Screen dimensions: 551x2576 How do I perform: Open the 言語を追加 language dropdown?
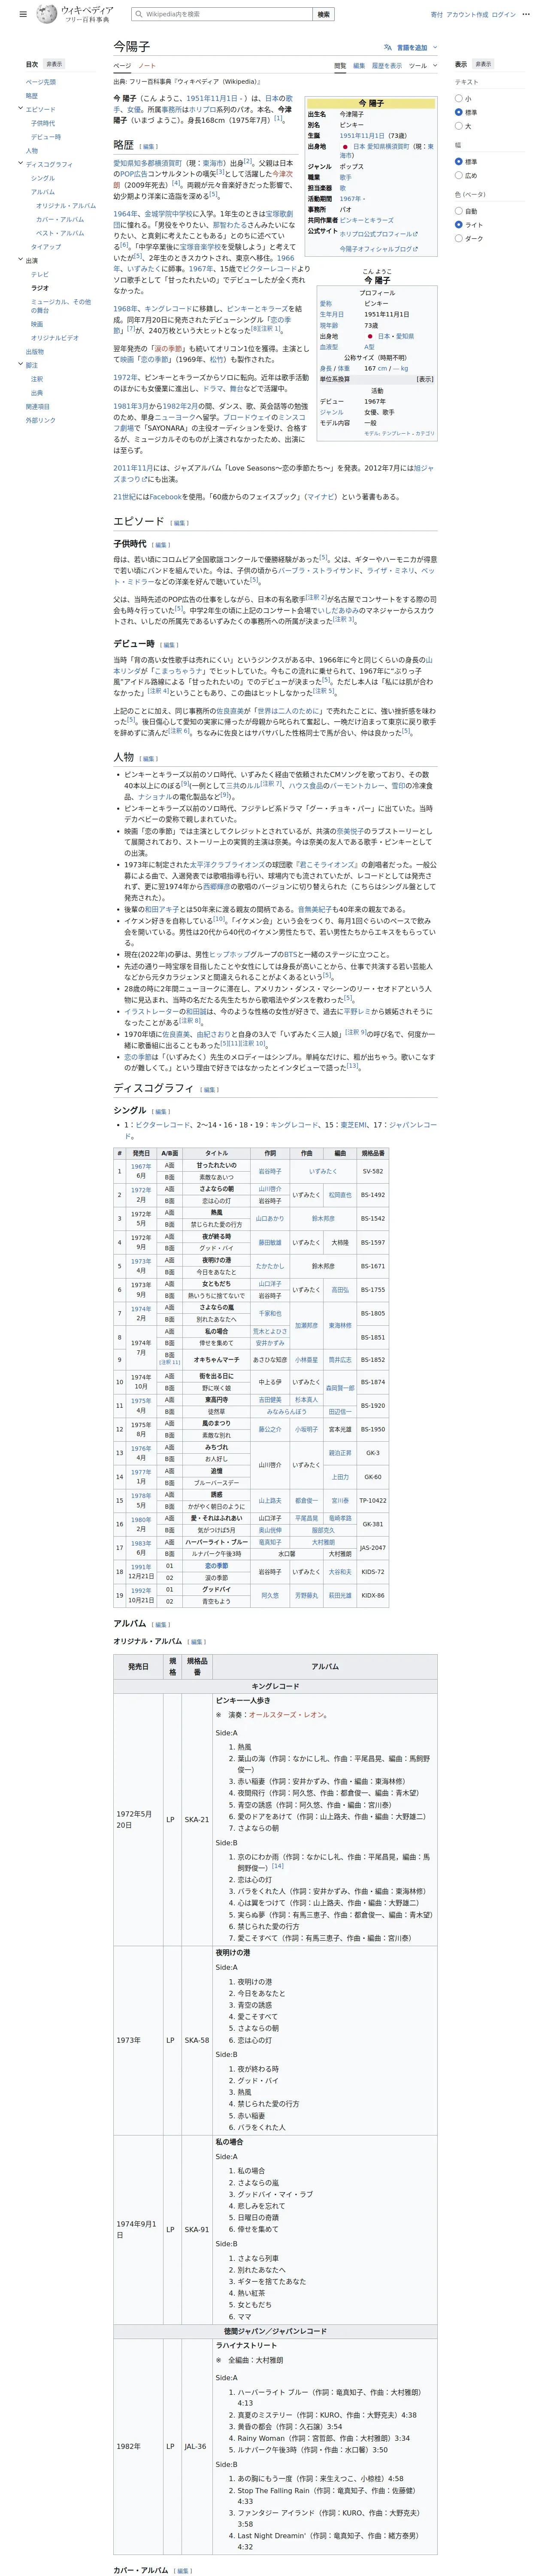tap(411, 47)
